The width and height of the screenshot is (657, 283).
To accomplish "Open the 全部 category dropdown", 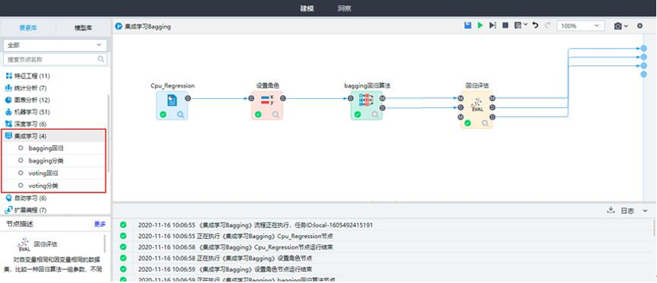I will pos(55,45).
